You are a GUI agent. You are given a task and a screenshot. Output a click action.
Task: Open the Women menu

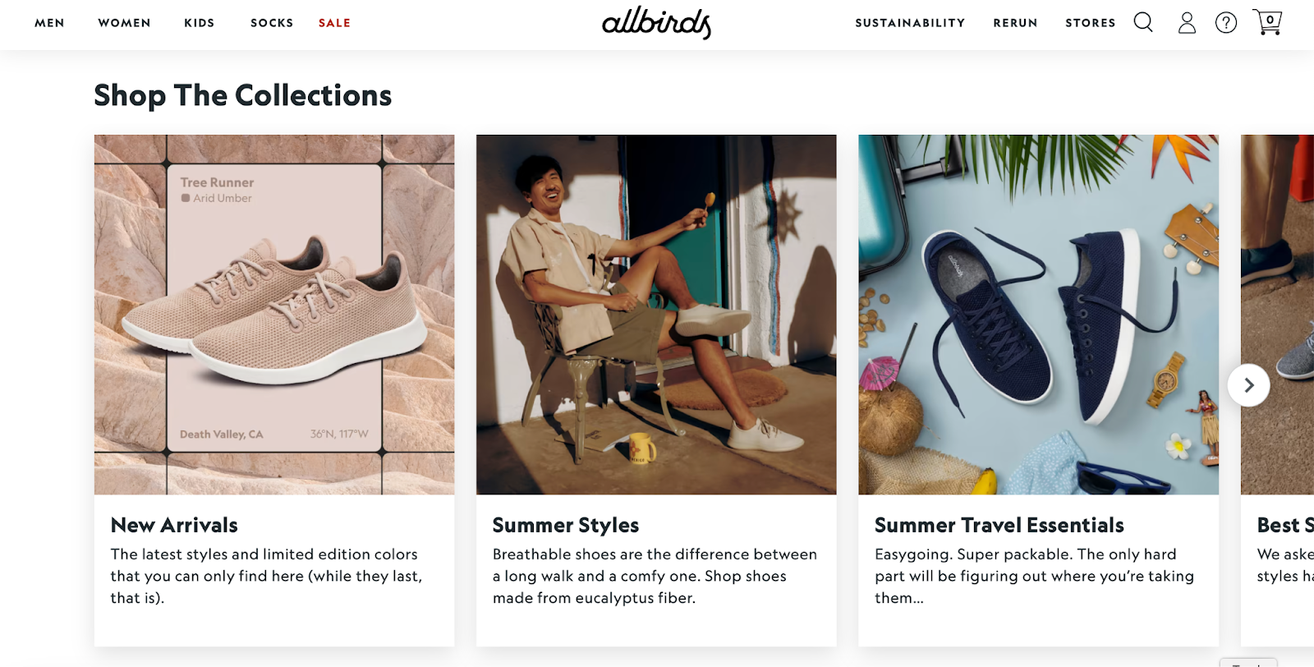point(124,23)
